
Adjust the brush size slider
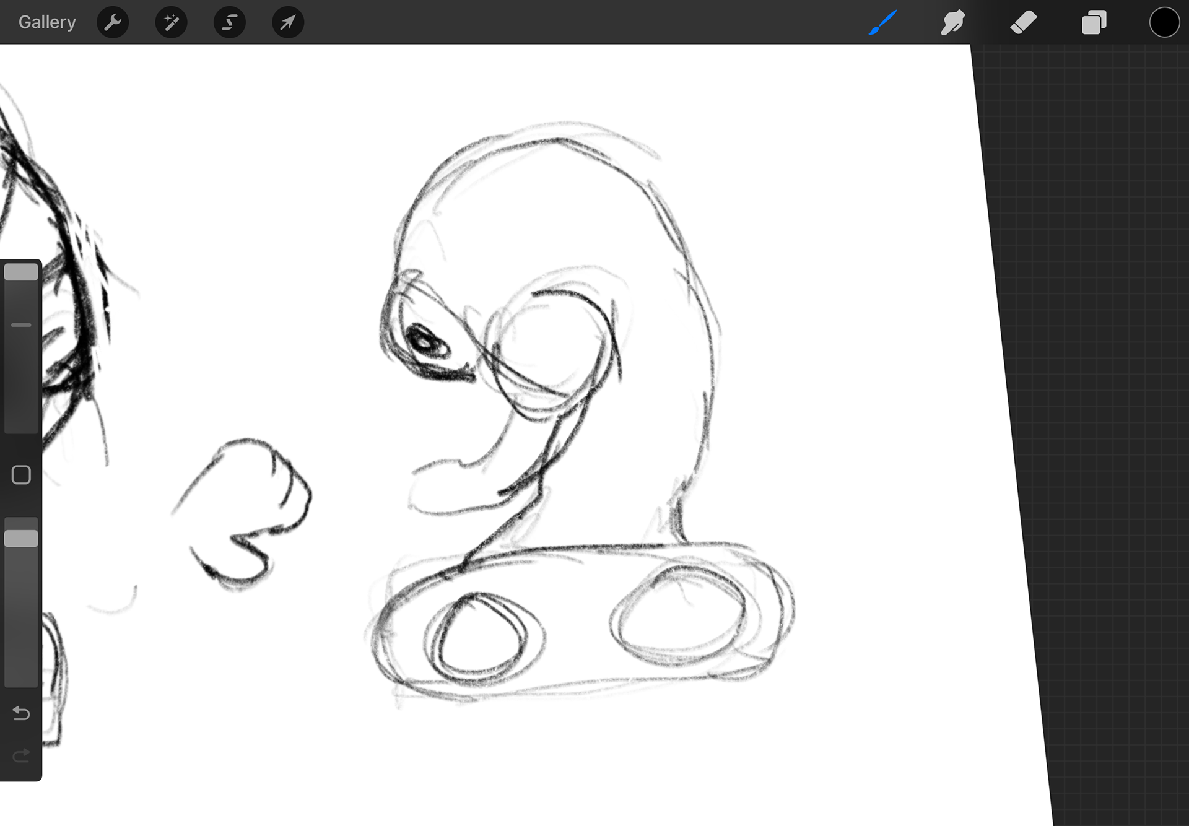point(21,349)
